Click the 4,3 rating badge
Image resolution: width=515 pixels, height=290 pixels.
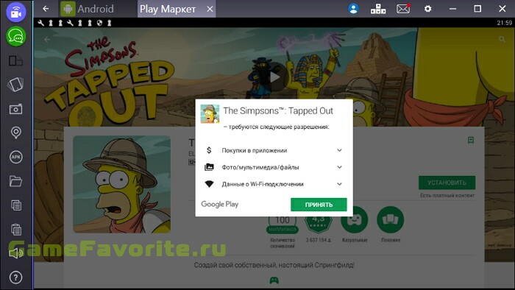(x=318, y=224)
